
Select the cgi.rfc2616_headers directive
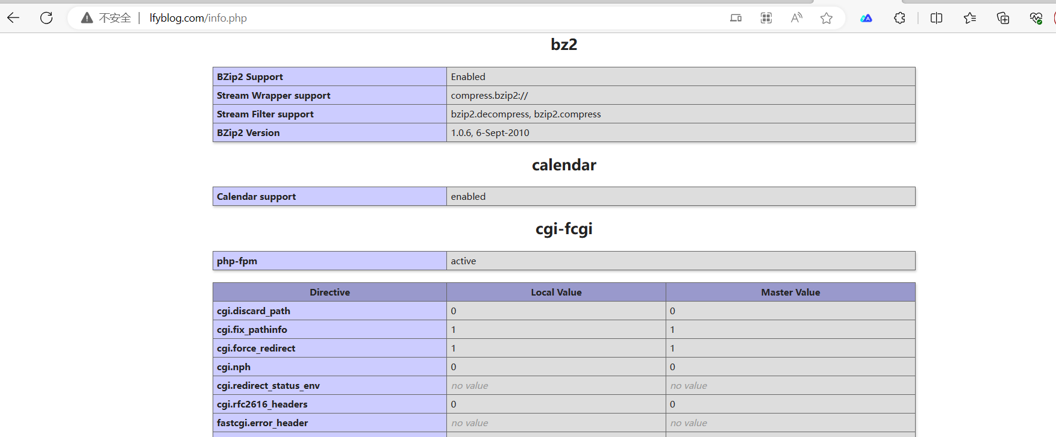coord(262,404)
